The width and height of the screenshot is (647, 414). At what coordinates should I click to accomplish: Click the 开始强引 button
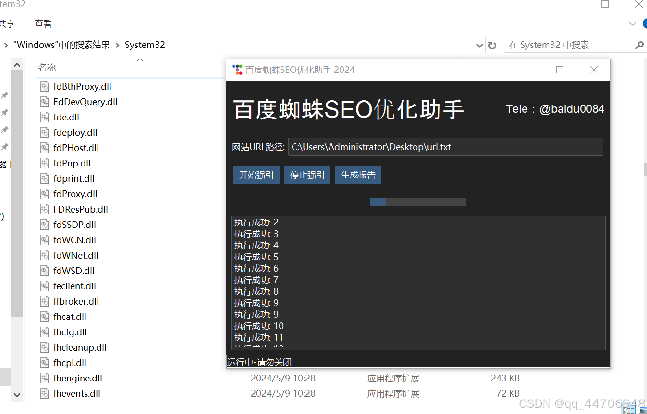click(x=256, y=175)
